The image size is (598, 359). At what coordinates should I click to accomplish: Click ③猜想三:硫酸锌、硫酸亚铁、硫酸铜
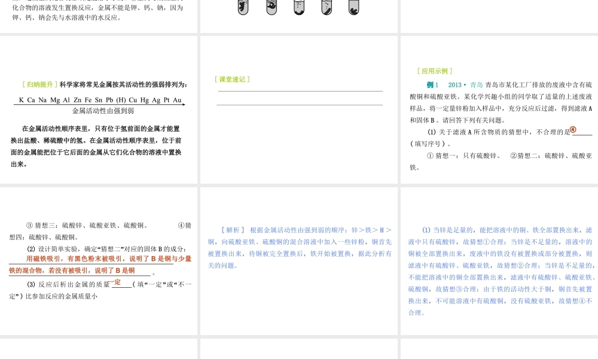coord(87,226)
